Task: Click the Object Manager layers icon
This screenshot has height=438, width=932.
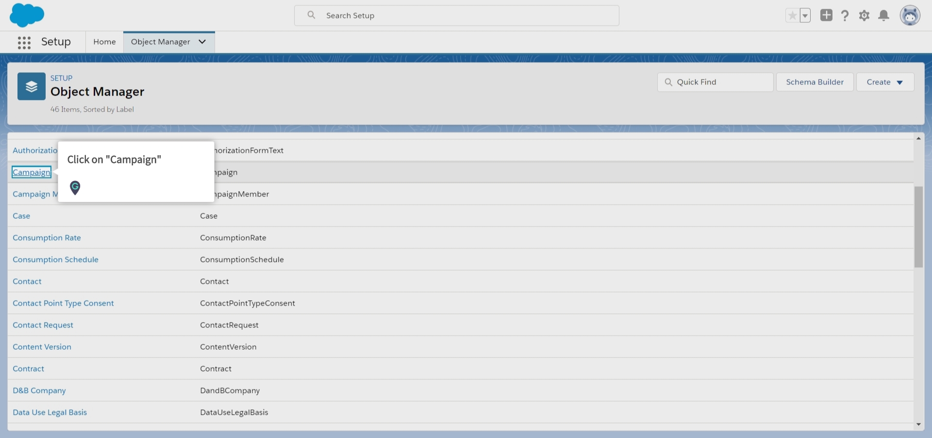Action: click(32, 86)
